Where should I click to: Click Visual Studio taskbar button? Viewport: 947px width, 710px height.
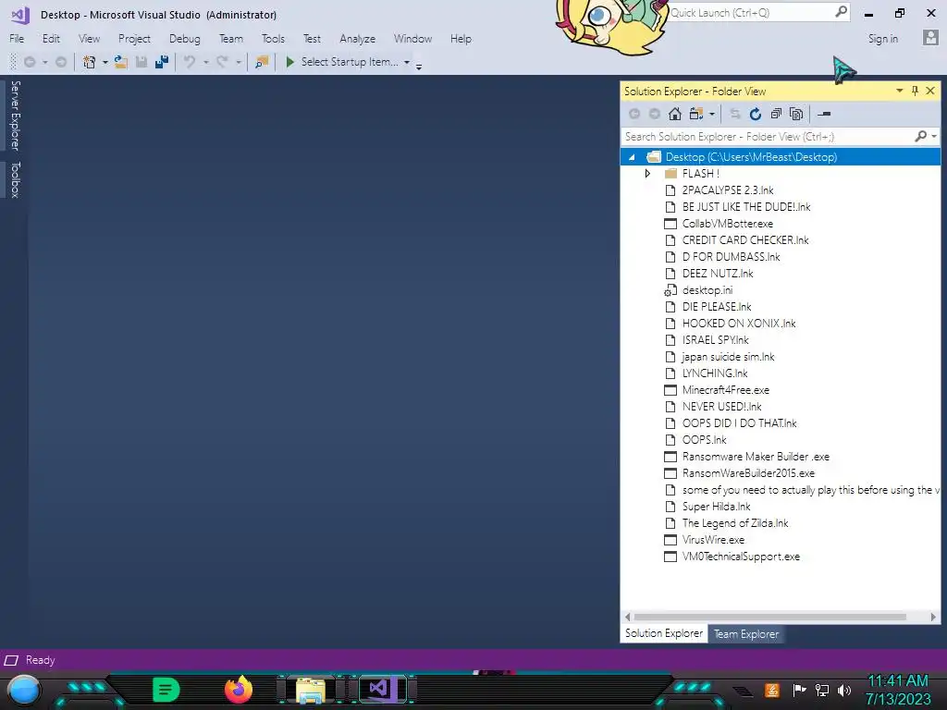(x=382, y=689)
